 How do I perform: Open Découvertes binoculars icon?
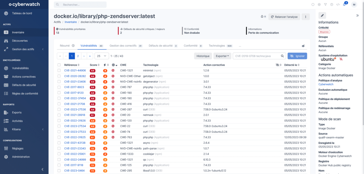(x=6, y=41)
